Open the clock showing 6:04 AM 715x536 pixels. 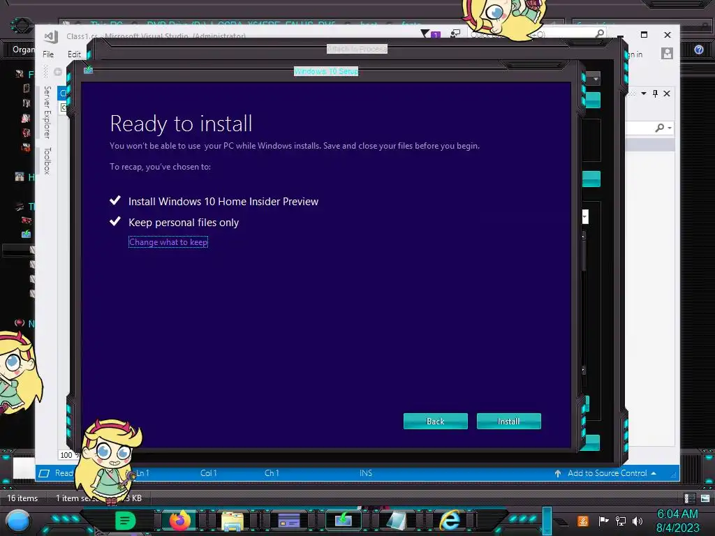click(x=677, y=521)
